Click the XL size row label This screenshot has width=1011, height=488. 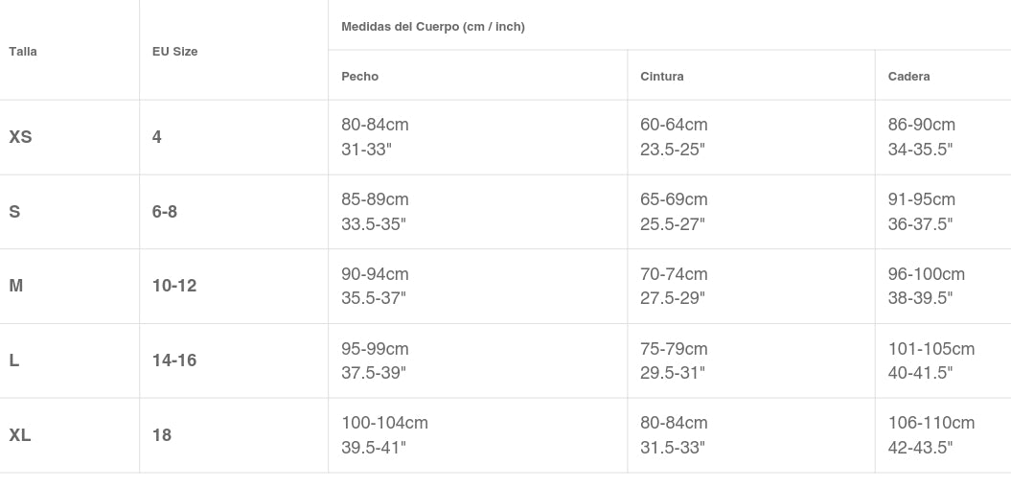tap(20, 435)
